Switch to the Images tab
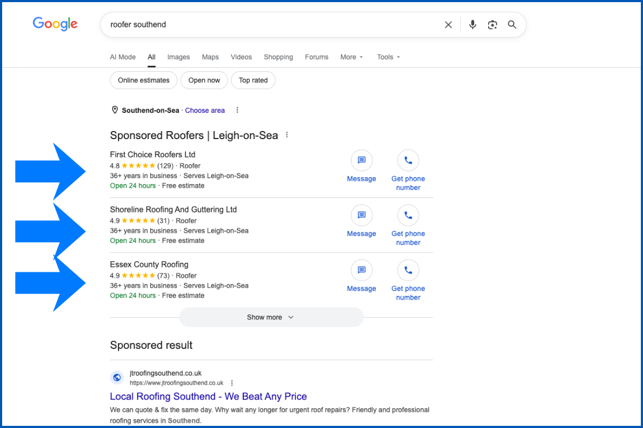 point(178,57)
